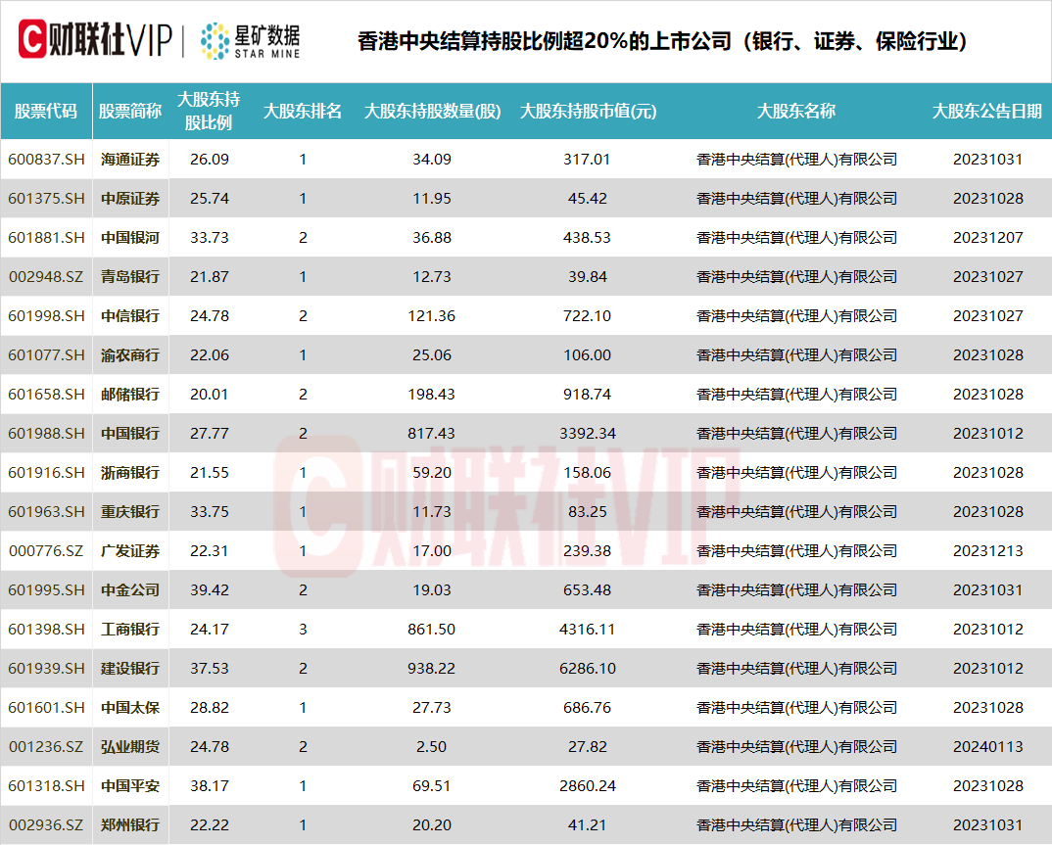Image resolution: width=1052 pixels, height=845 pixels.
Task: Click the 大股东公告日期 column header
Action: (987, 112)
